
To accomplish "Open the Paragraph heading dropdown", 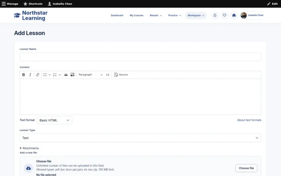I will [90, 75].
